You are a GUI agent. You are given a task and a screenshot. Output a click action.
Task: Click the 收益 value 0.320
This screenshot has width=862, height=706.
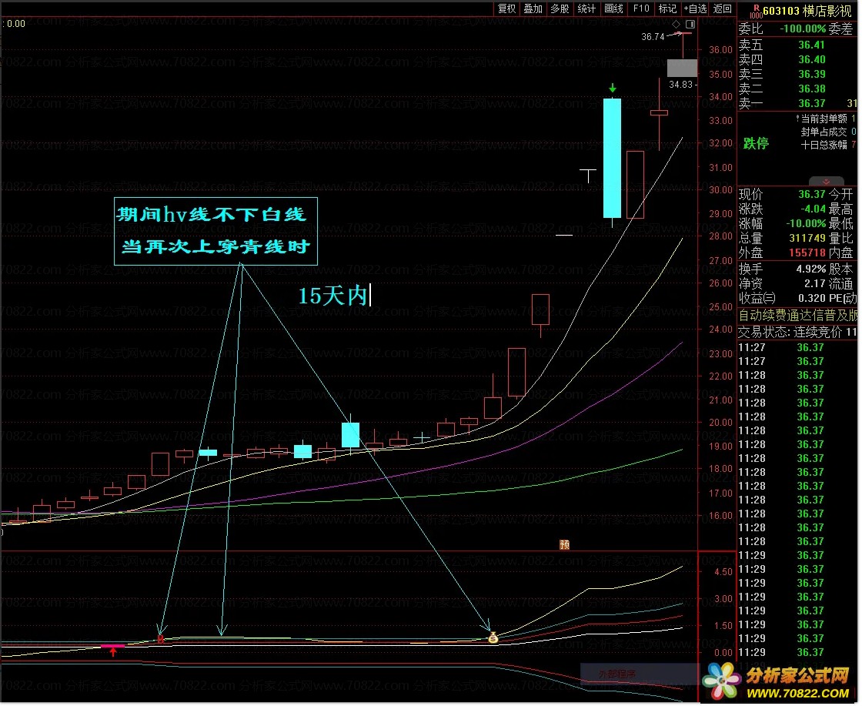(x=812, y=299)
